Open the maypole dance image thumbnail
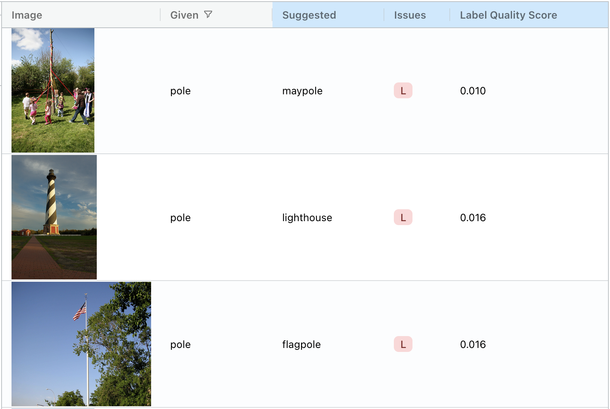The width and height of the screenshot is (610, 409). [53, 90]
